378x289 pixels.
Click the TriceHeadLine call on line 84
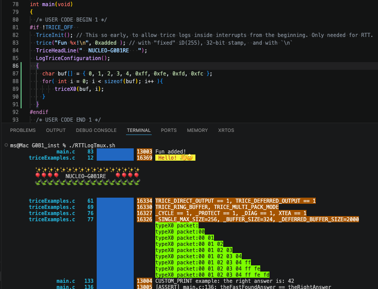[92, 50]
